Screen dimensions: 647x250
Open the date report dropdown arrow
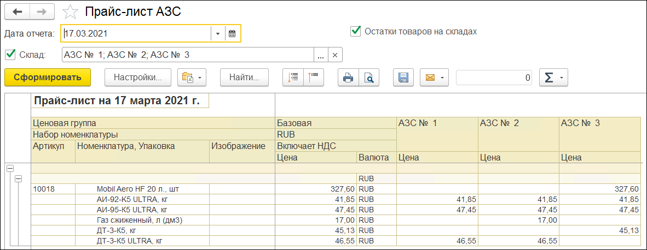pyautogui.click(x=217, y=34)
